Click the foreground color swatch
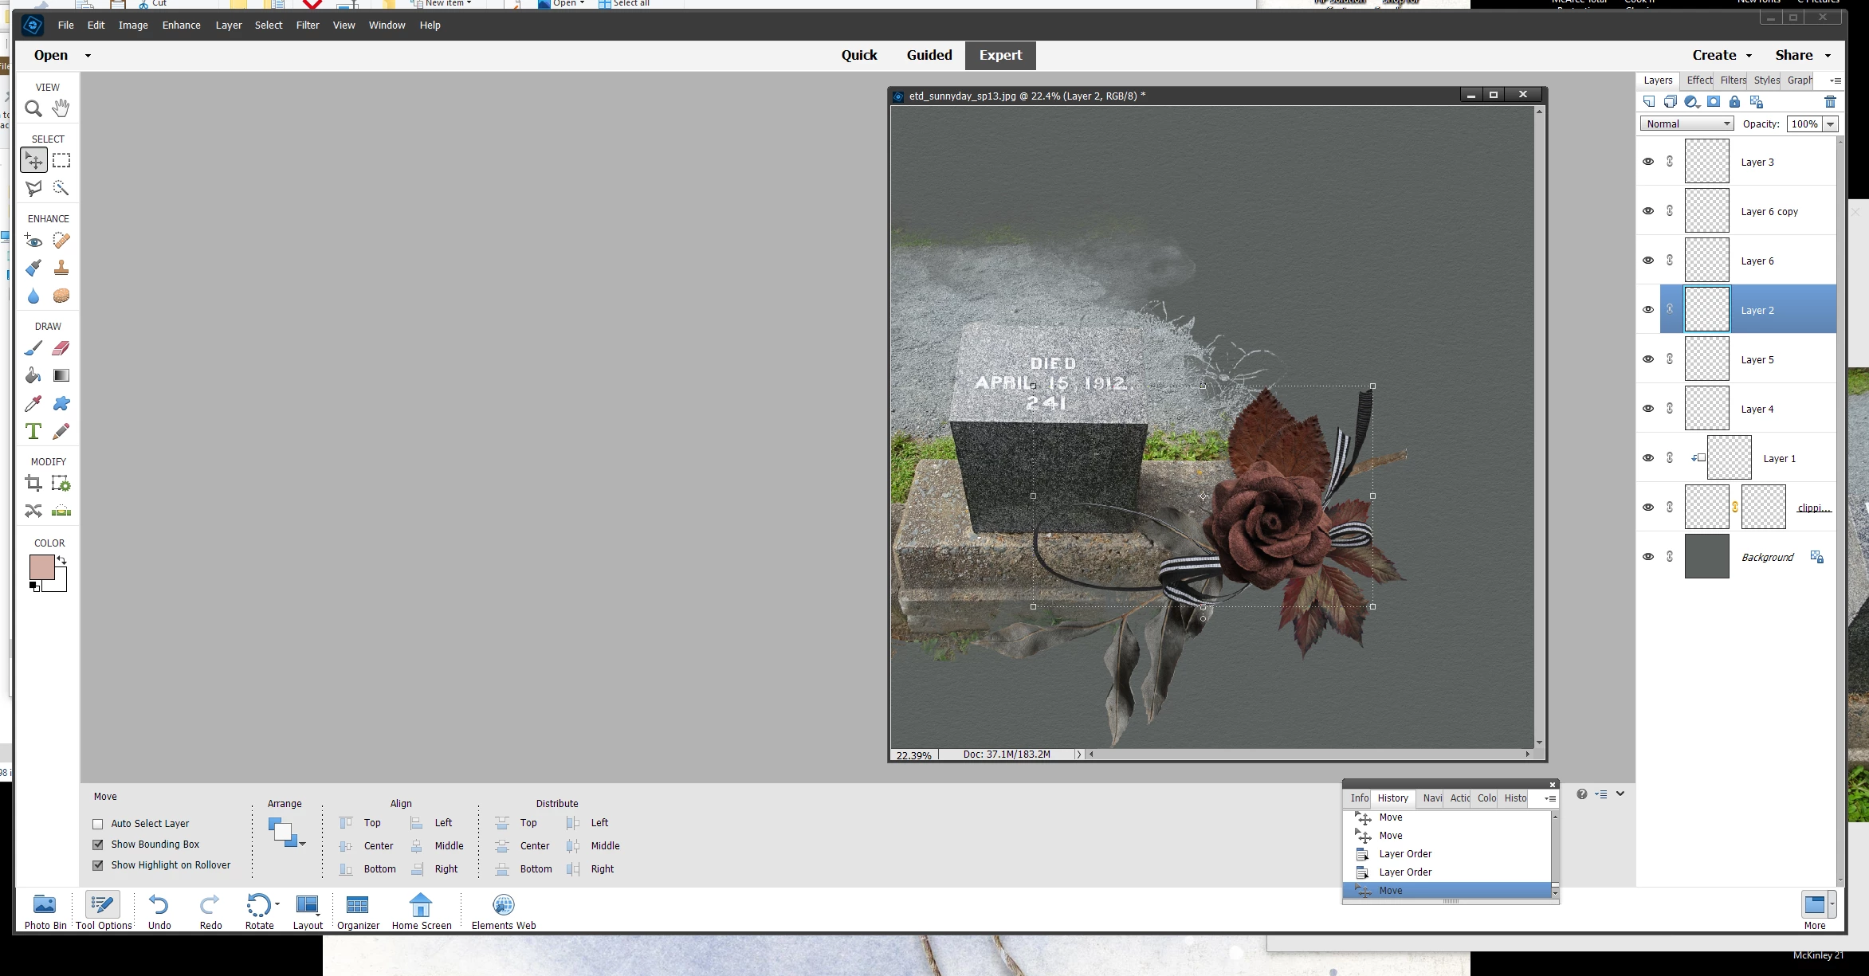 (x=41, y=567)
